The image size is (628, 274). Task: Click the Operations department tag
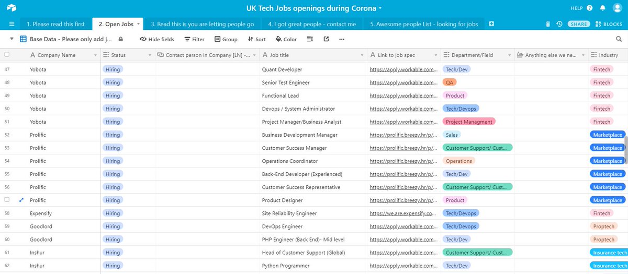(x=459, y=161)
